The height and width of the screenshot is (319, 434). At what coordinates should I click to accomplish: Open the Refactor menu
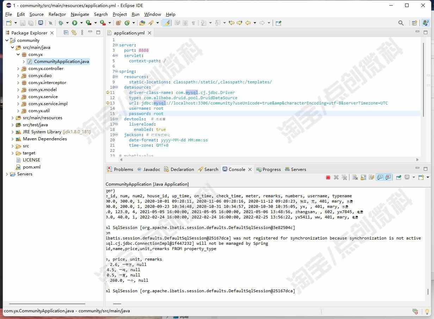coord(57,14)
